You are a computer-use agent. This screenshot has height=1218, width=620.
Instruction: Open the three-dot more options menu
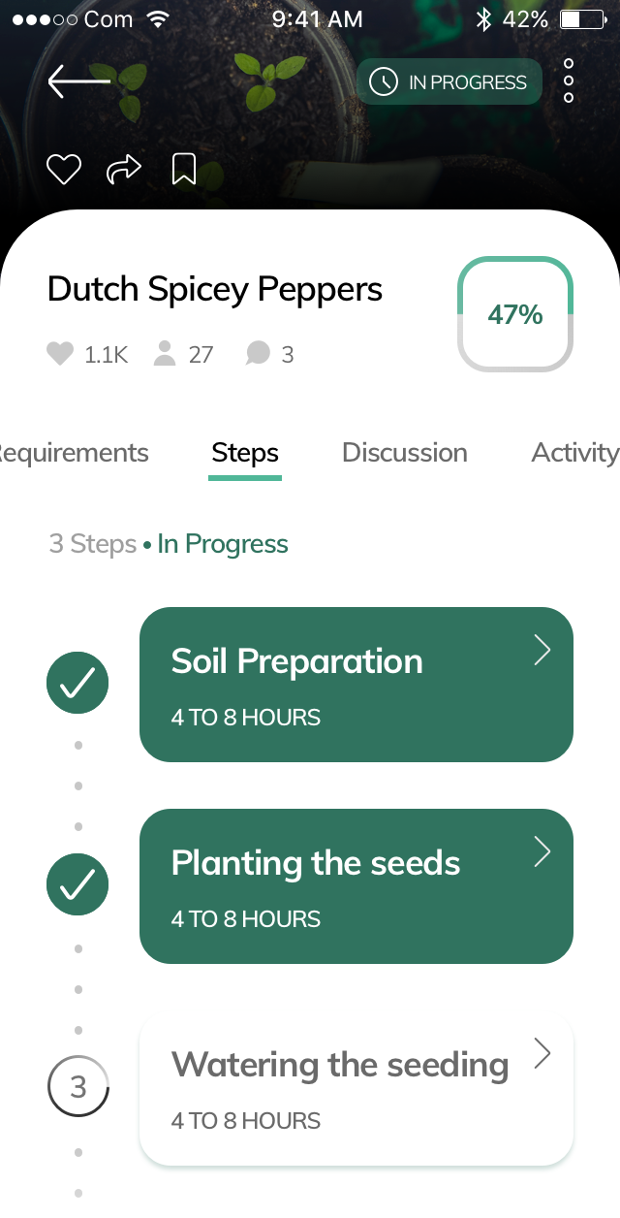click(x=569, y=80)
